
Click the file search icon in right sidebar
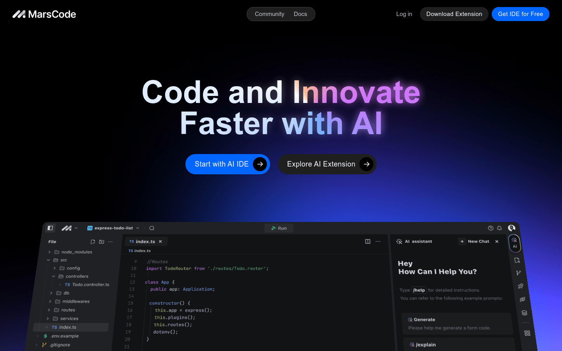[x=517, y=261]
